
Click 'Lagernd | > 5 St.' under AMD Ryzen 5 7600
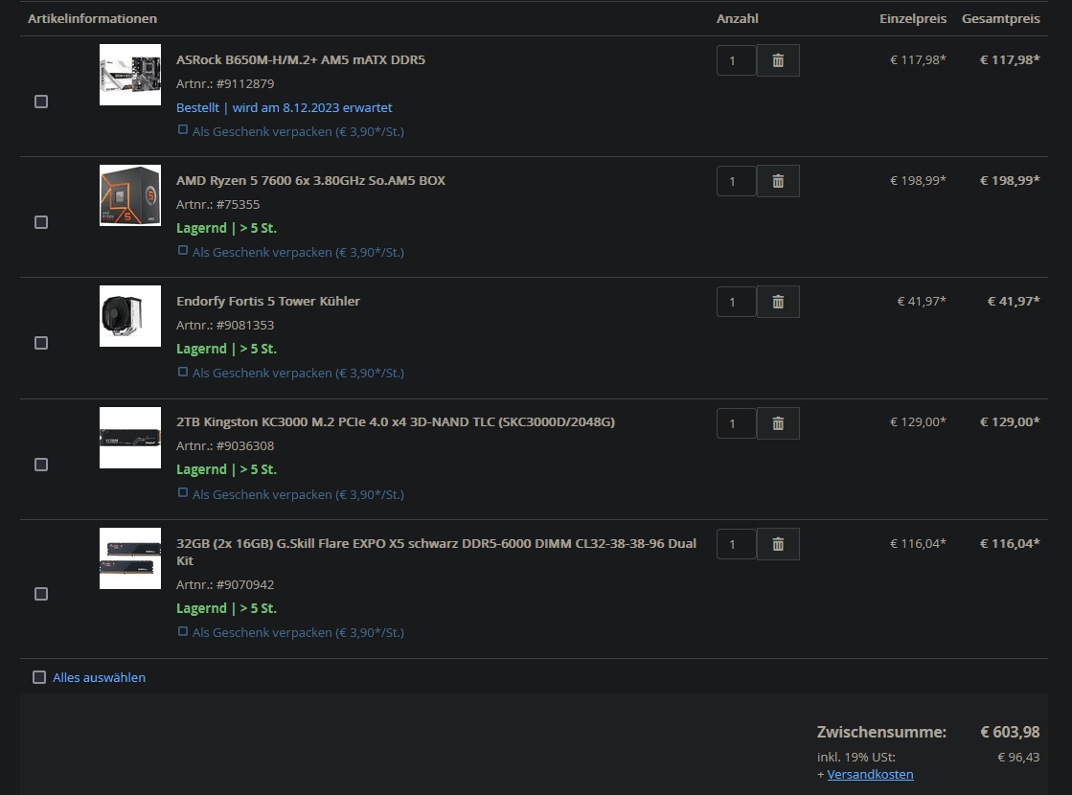[226, 228]
